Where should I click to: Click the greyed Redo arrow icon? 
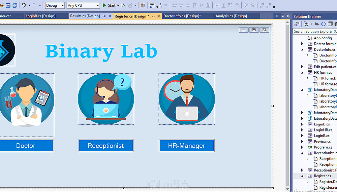coord(34,5)
